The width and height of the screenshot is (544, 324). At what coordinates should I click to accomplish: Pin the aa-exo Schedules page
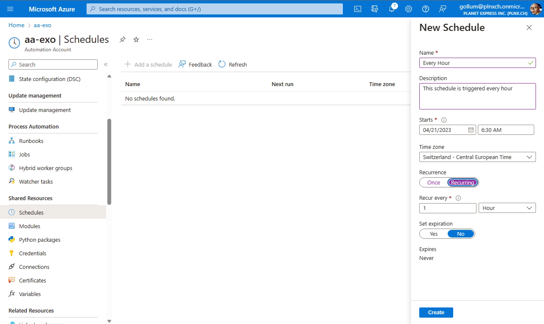click(x=123, y=39)
